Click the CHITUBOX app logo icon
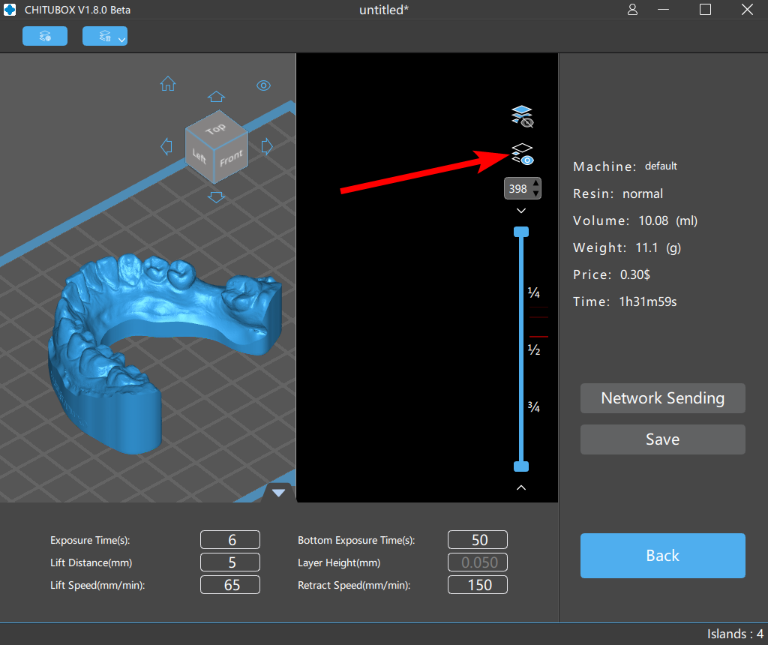This screenshot has height=645, width=768. (10, 10)
